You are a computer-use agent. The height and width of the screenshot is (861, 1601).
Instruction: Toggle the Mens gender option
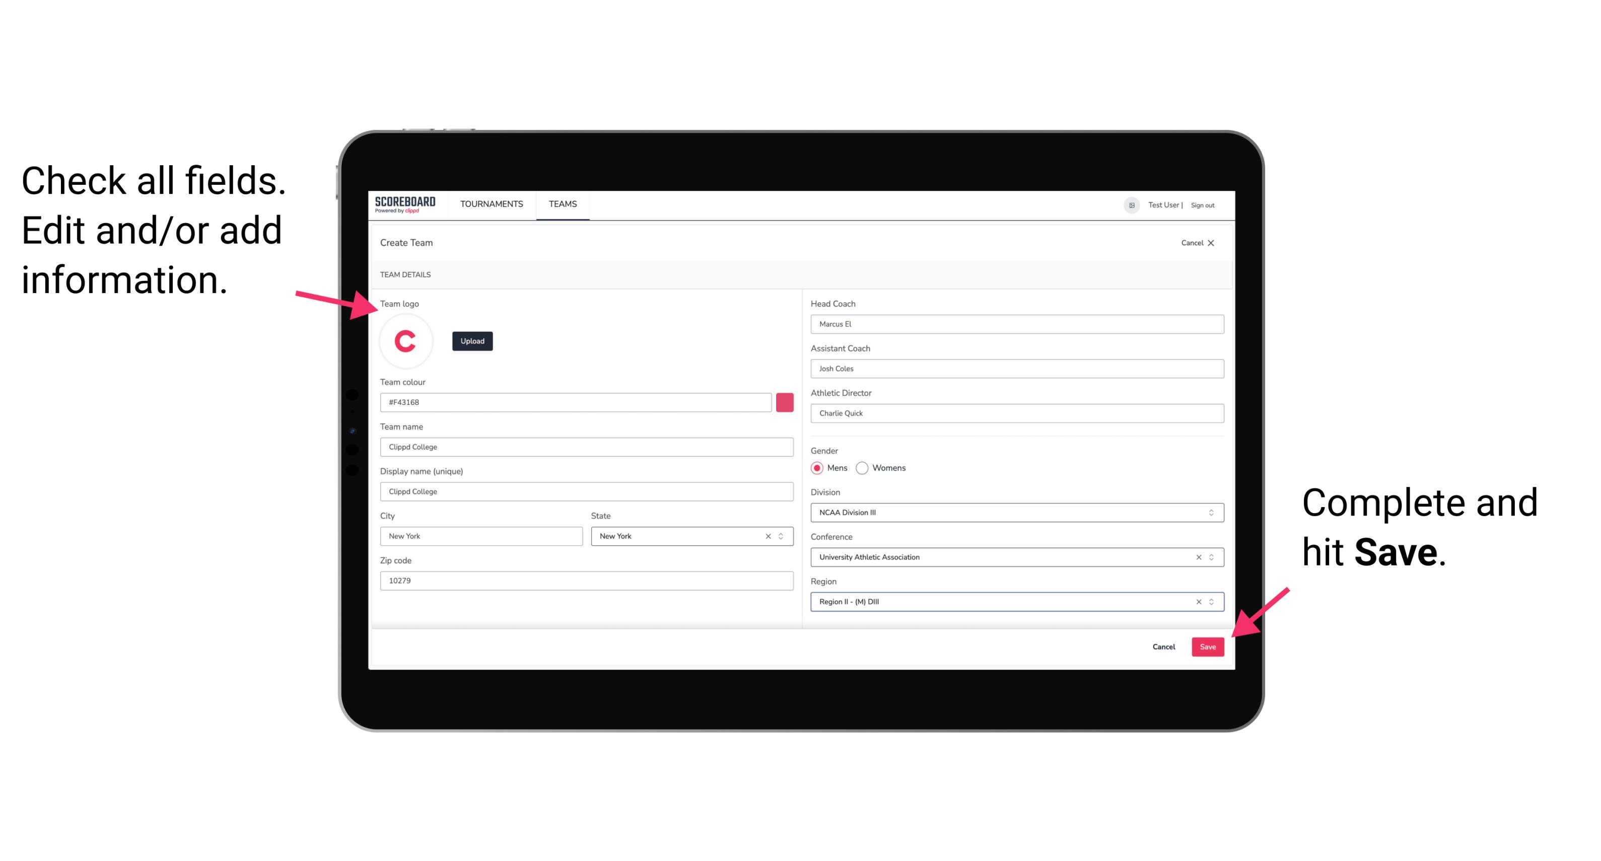(x=816, y=469)
